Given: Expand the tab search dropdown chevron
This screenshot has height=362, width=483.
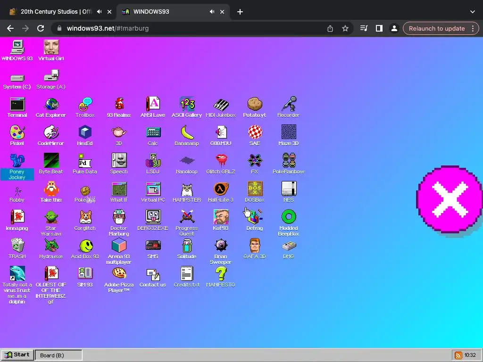Looking at the screenshot, I should pos(473,12).
